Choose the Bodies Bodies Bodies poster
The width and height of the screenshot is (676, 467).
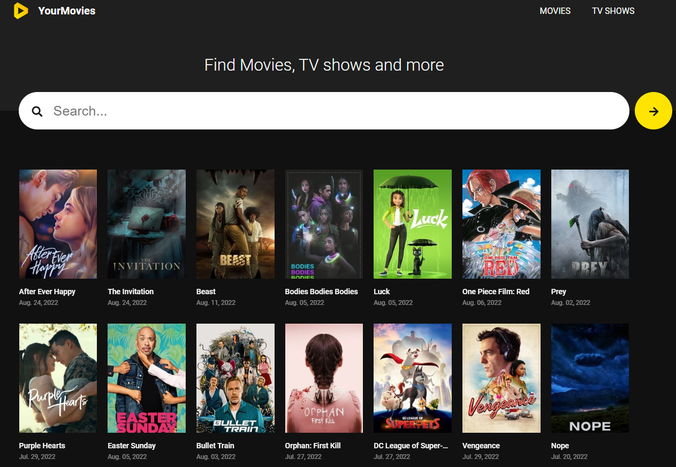[324, 224]
